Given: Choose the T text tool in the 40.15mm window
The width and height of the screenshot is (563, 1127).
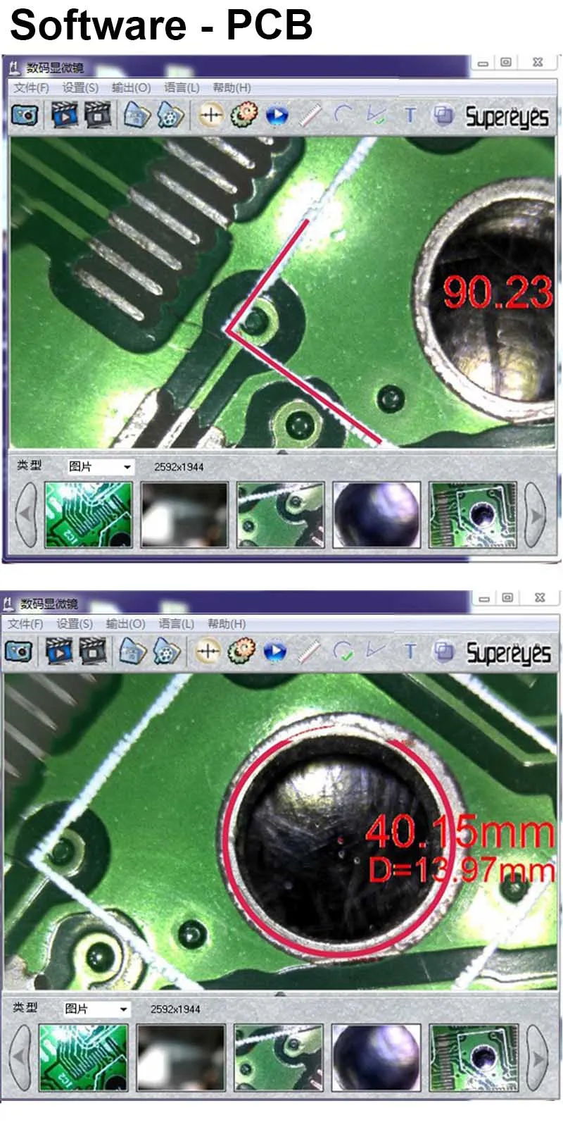Looking at the screenshot, I should click(x=410, y=652).
